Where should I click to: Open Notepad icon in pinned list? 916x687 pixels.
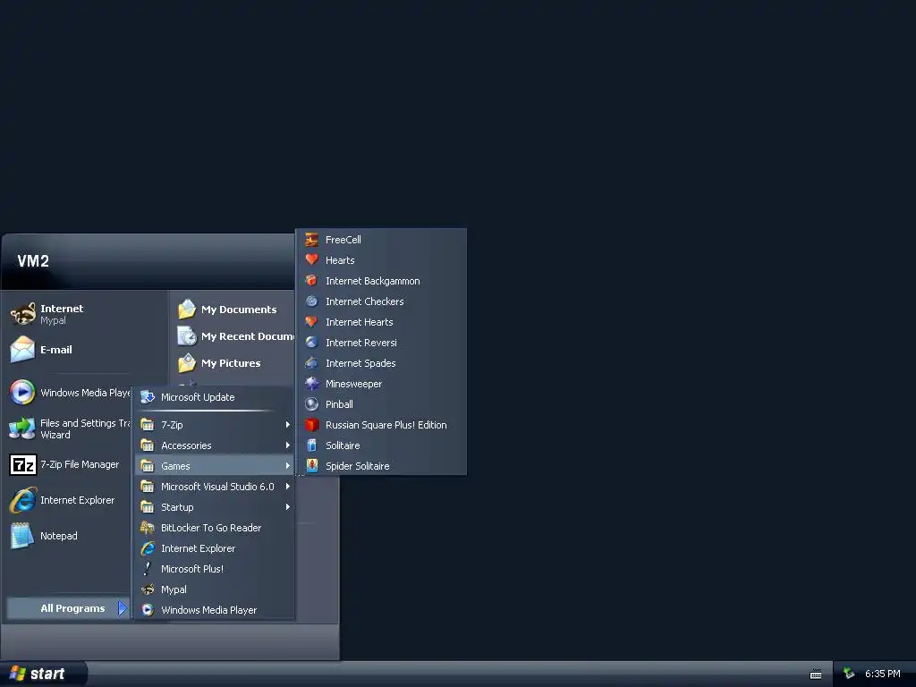click(x=22, y=536)
